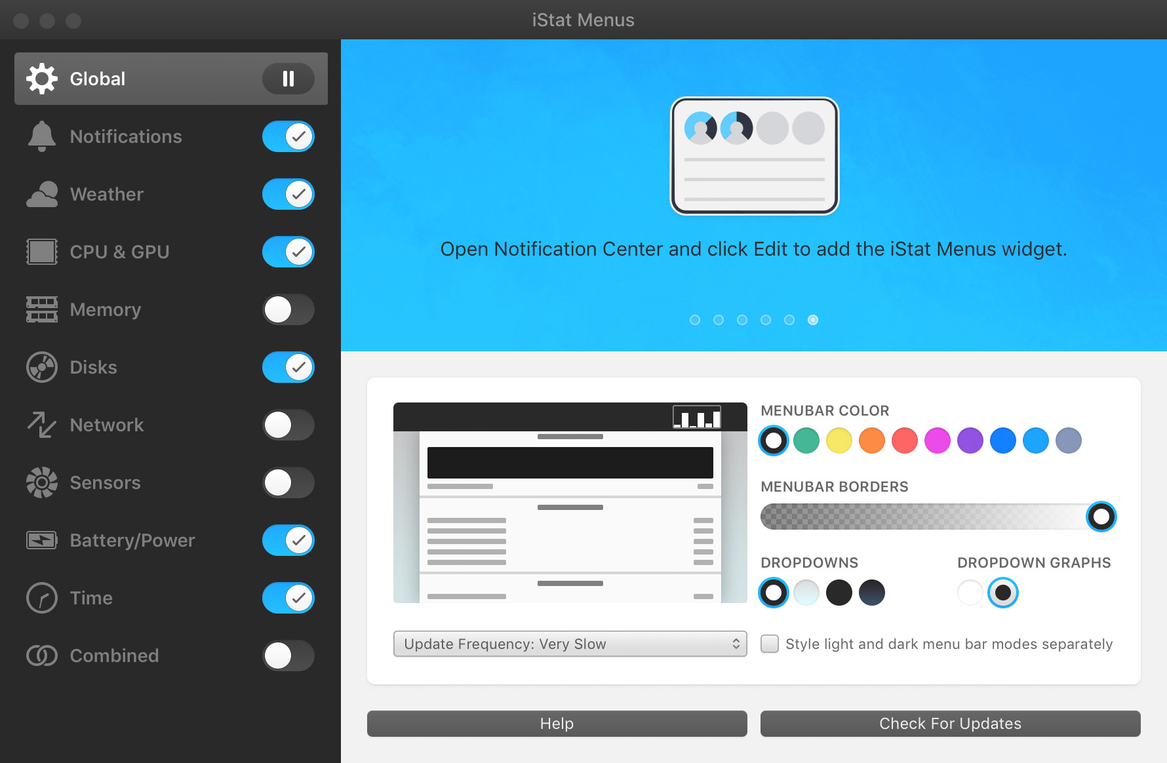Go to the Sensors section label
Screen dimensions: 1167x763
point(106,482)
